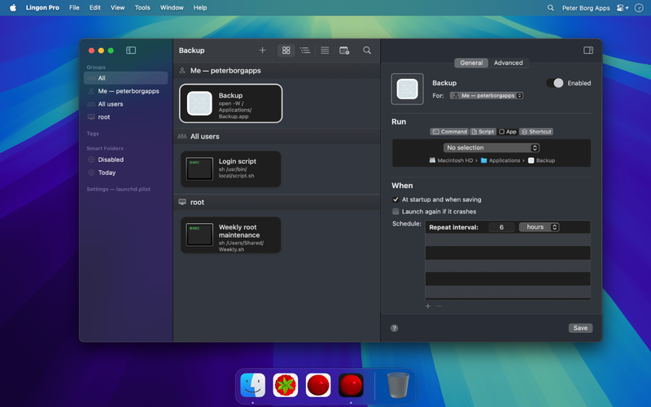Click the repeat interval value field

501,227
